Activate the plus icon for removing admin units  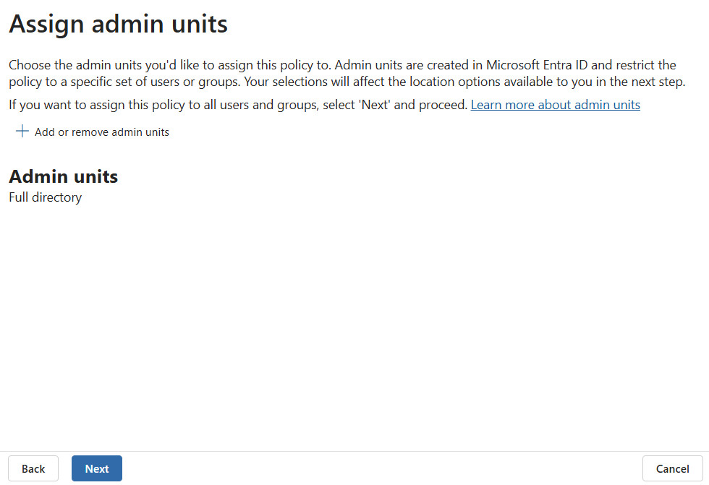tap(22, 131)
